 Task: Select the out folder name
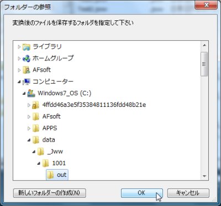click(x=61, y=175)
